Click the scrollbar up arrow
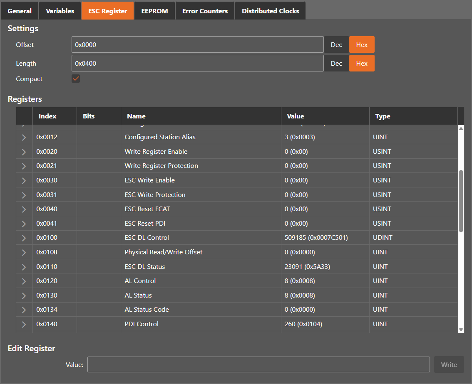The image size is (472, 384). coord(461,128)
